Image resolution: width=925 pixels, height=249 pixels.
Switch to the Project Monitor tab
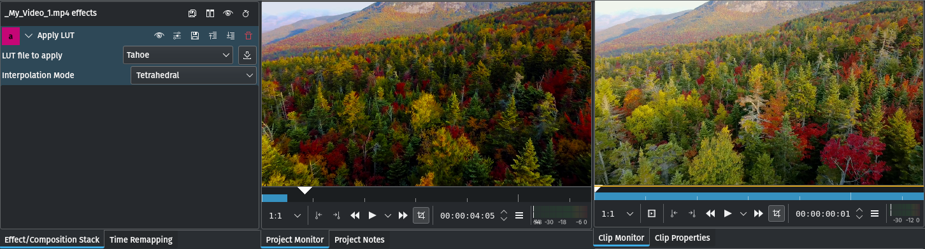pyautogui.click(x=295, y=239)
